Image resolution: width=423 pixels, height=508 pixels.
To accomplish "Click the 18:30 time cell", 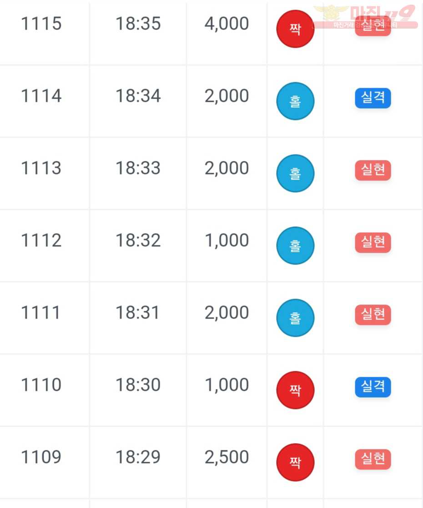I will pyautogui.click(x=138, y=385).
